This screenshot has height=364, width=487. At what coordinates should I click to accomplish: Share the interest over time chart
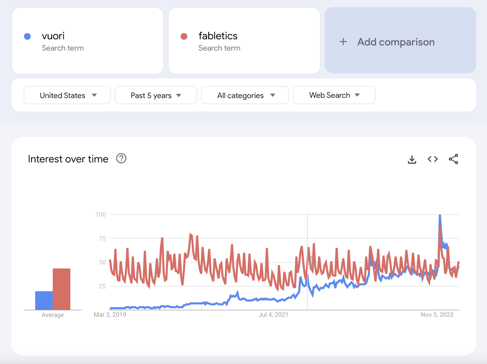point(453,159)
